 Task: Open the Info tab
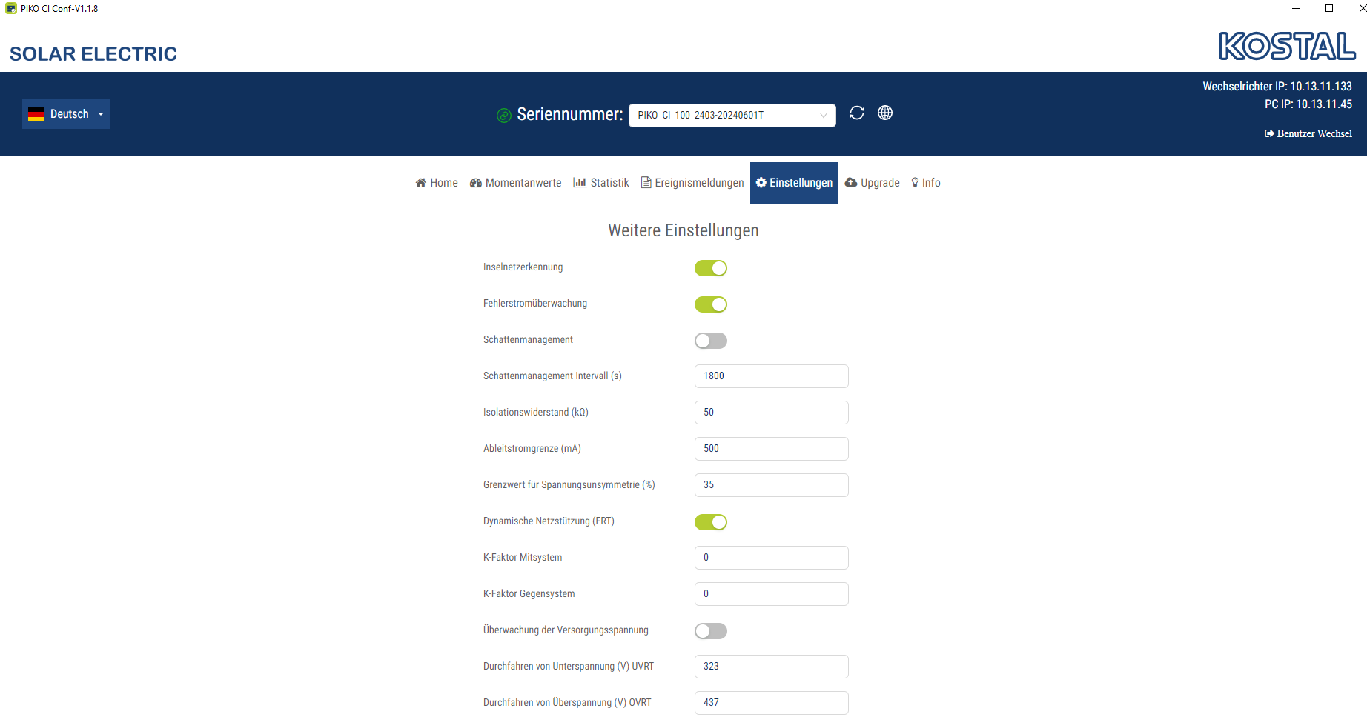(926, 183)
